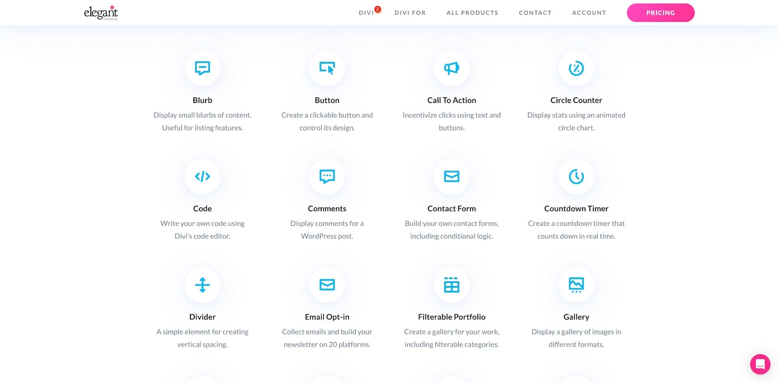Go to the Contact page
The height and width of the screenshot is (383, 779).
click(535, 13)
